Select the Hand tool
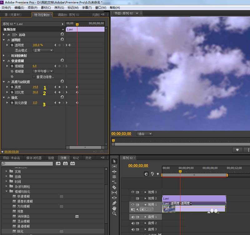 tap(114, 208)
